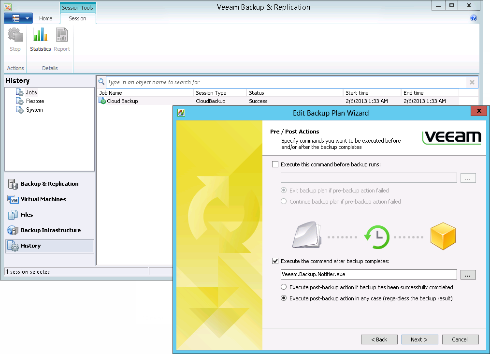Close the Edit Backup Plan Wizard

[x=478, y=111]
